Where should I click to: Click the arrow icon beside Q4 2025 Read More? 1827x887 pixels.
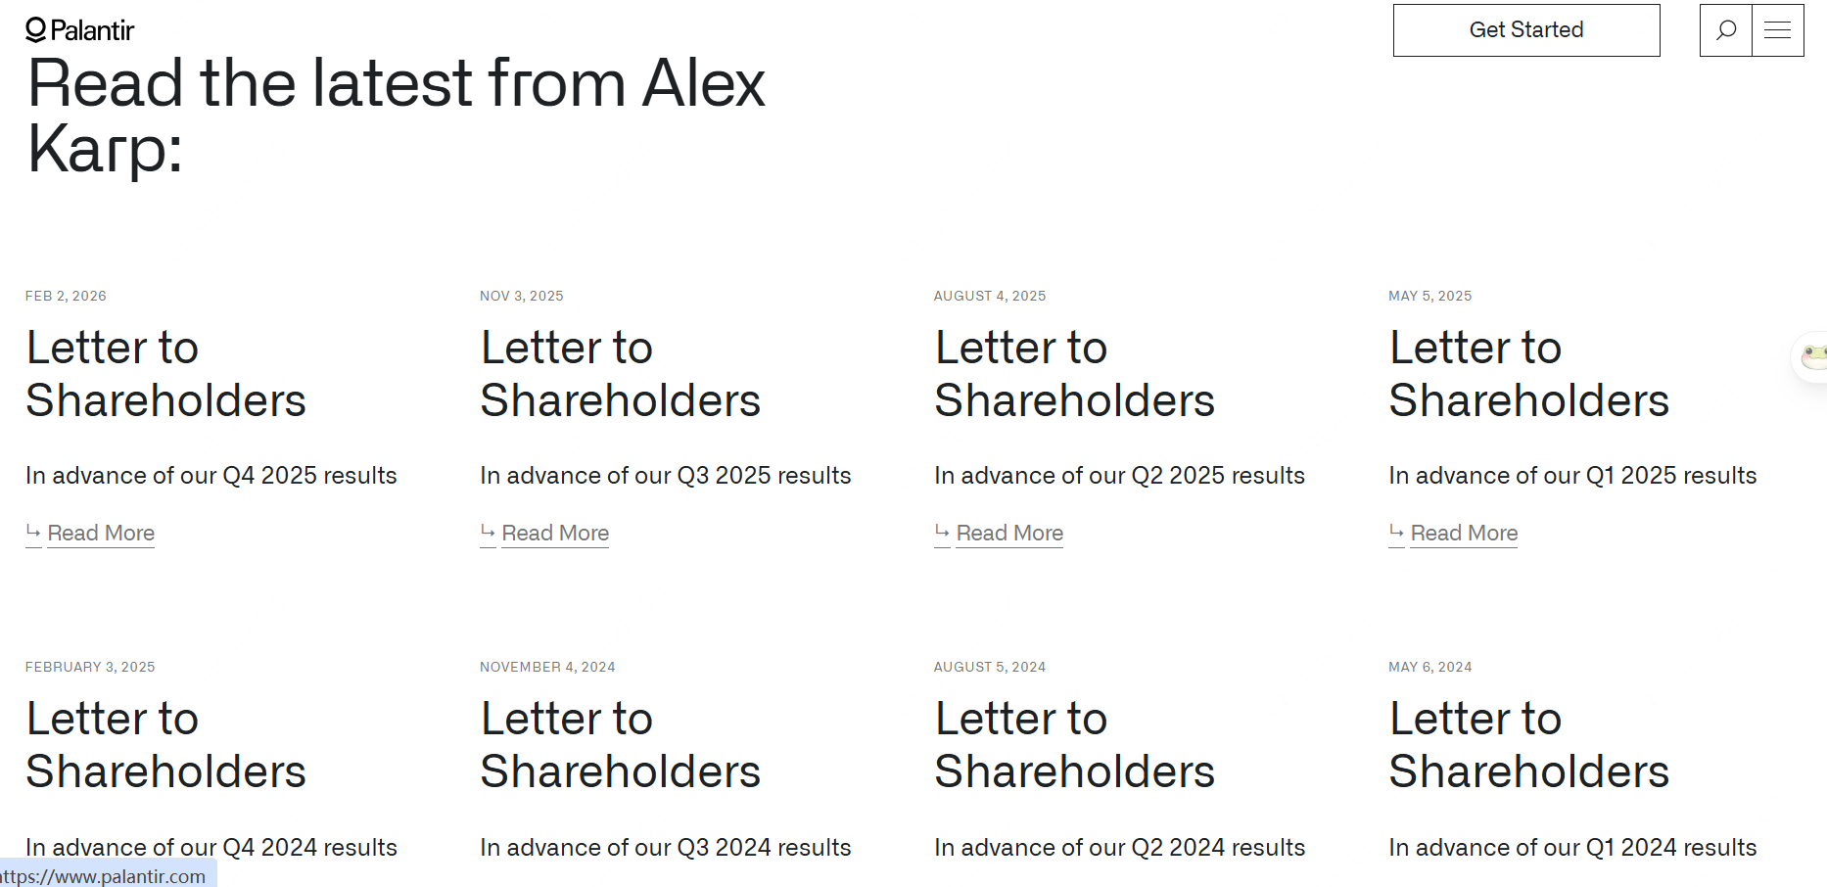[33, 532]
